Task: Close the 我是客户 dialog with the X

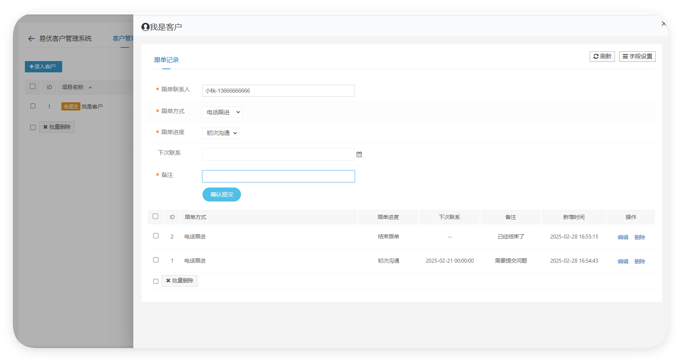Action: 664,24
